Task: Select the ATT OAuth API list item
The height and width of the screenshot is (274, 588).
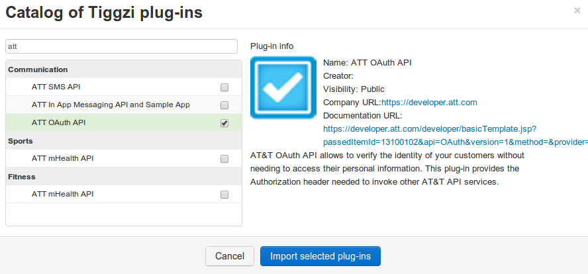Action: click(58, 122)
